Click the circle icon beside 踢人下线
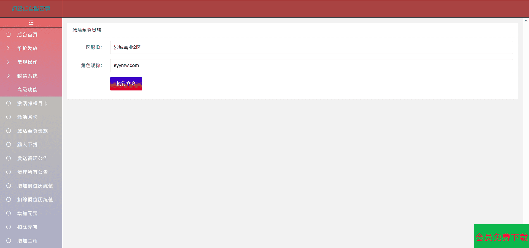 coord(9,144)
